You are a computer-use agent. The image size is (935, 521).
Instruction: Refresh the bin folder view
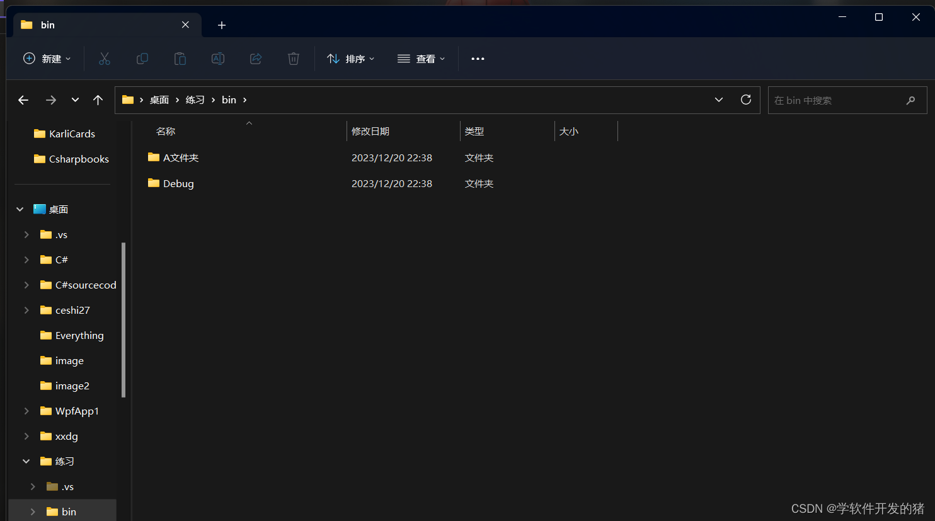[746, 100]
